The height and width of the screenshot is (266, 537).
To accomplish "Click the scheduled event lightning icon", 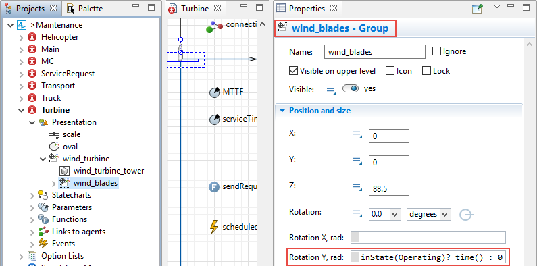I will [213, 227].
